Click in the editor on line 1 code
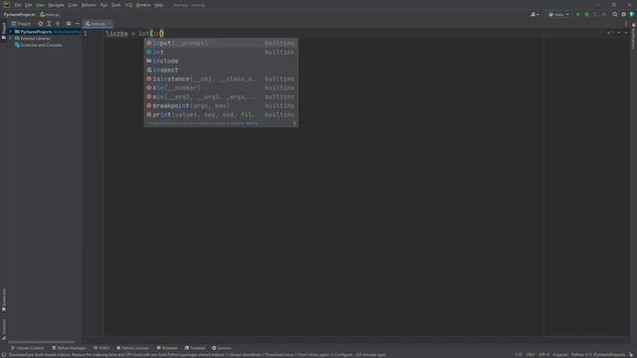The image size is (637, 358). pyautogui.click(x=134, y=33)
